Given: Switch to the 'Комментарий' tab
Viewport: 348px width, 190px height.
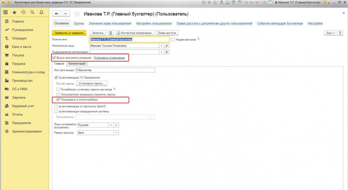Looking at the screenshot, I should pyautogui.click(x=77, y=64).
